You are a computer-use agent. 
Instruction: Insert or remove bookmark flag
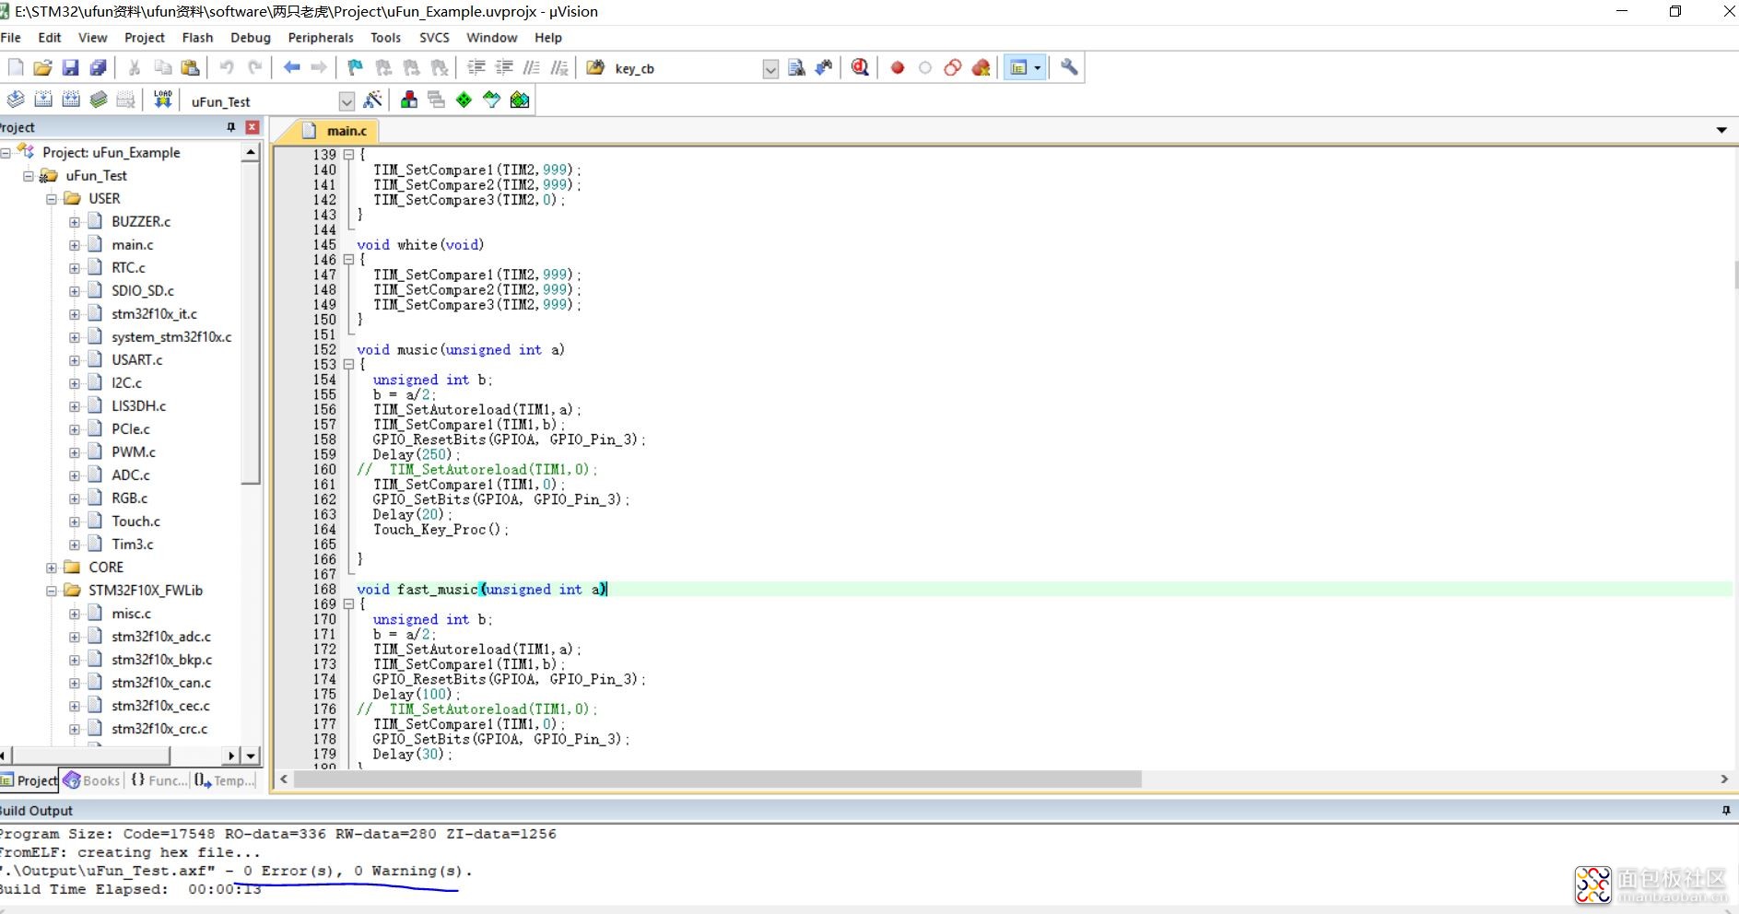point(356,67)
